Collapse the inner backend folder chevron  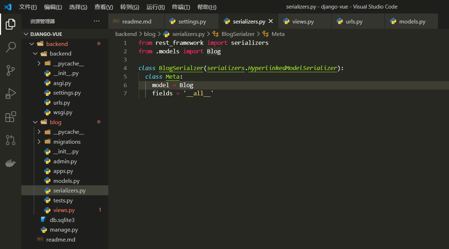pyautogui.click(x=35, y=54)
